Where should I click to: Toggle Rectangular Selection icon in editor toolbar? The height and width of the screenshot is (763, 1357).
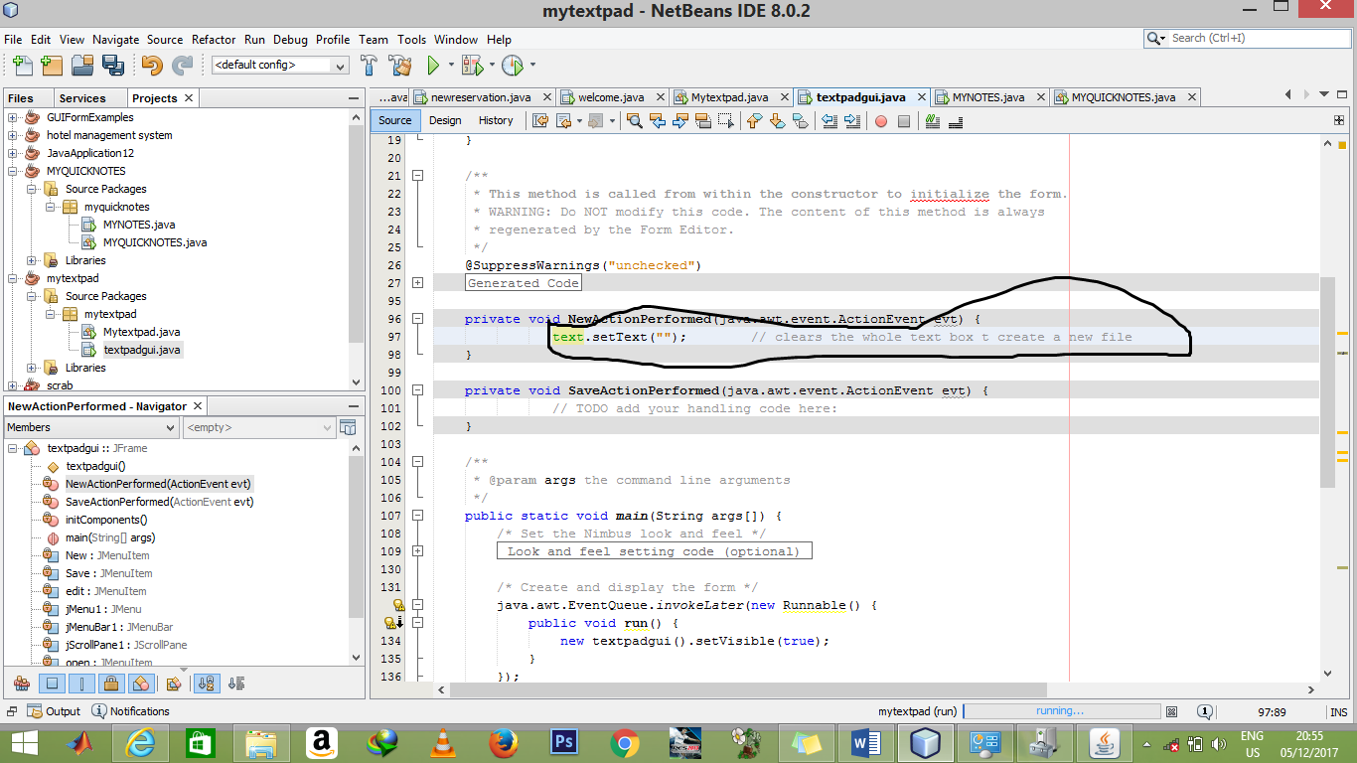[x=726, y=121]
